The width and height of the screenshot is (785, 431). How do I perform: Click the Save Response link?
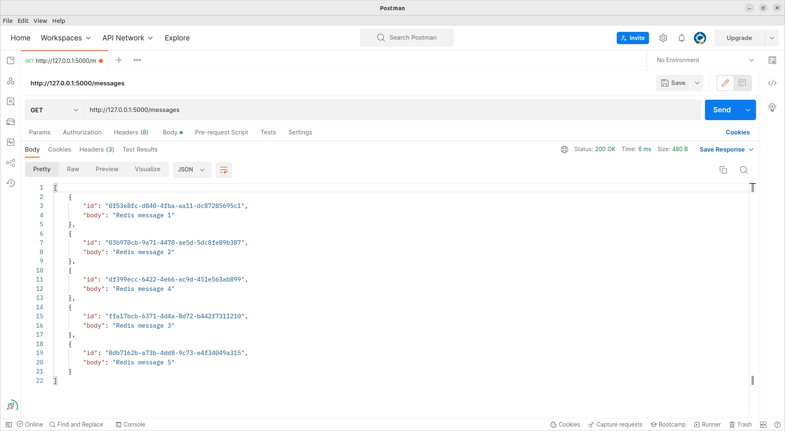coord(722,150)
